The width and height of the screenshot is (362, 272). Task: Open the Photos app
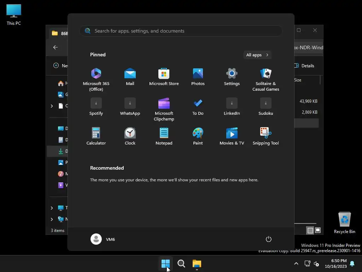[198, 77]
